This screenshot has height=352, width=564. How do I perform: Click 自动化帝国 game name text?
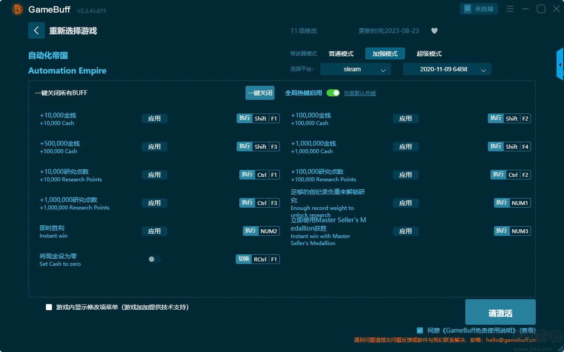(48, 55)
